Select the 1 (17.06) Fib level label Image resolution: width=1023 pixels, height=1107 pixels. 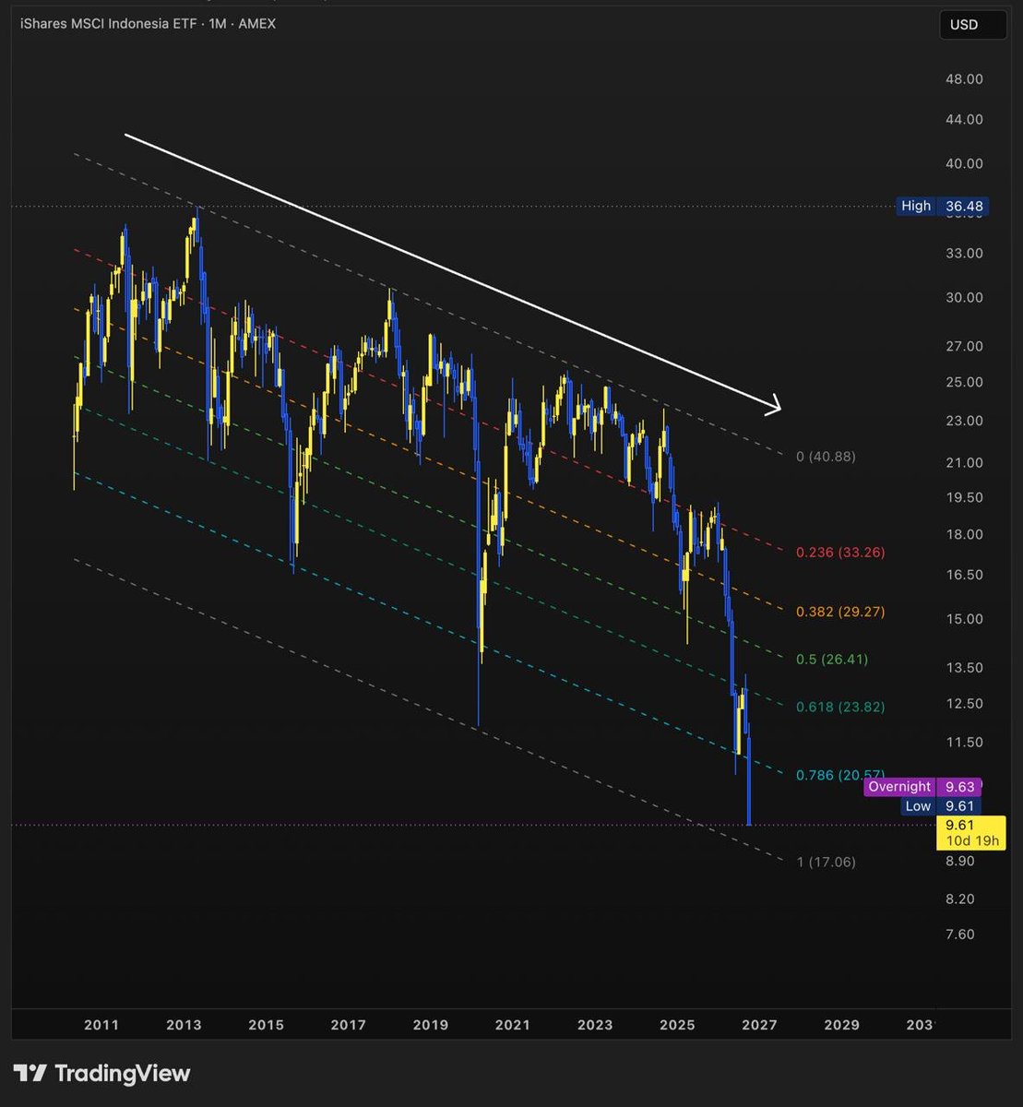click(826, 862)
